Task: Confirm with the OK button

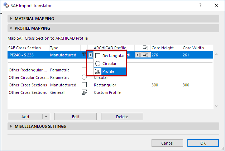Action: point(203,143)
